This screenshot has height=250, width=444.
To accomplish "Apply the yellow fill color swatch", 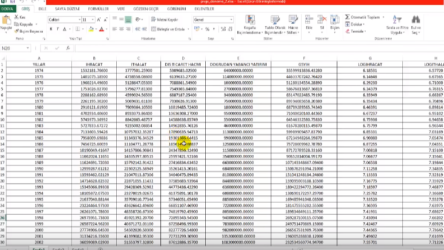I will pyautogui.click(x=91, y=29).
